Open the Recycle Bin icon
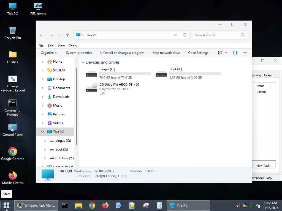The width and height of the screenshot is (282, 211). (x=13, y=33)
